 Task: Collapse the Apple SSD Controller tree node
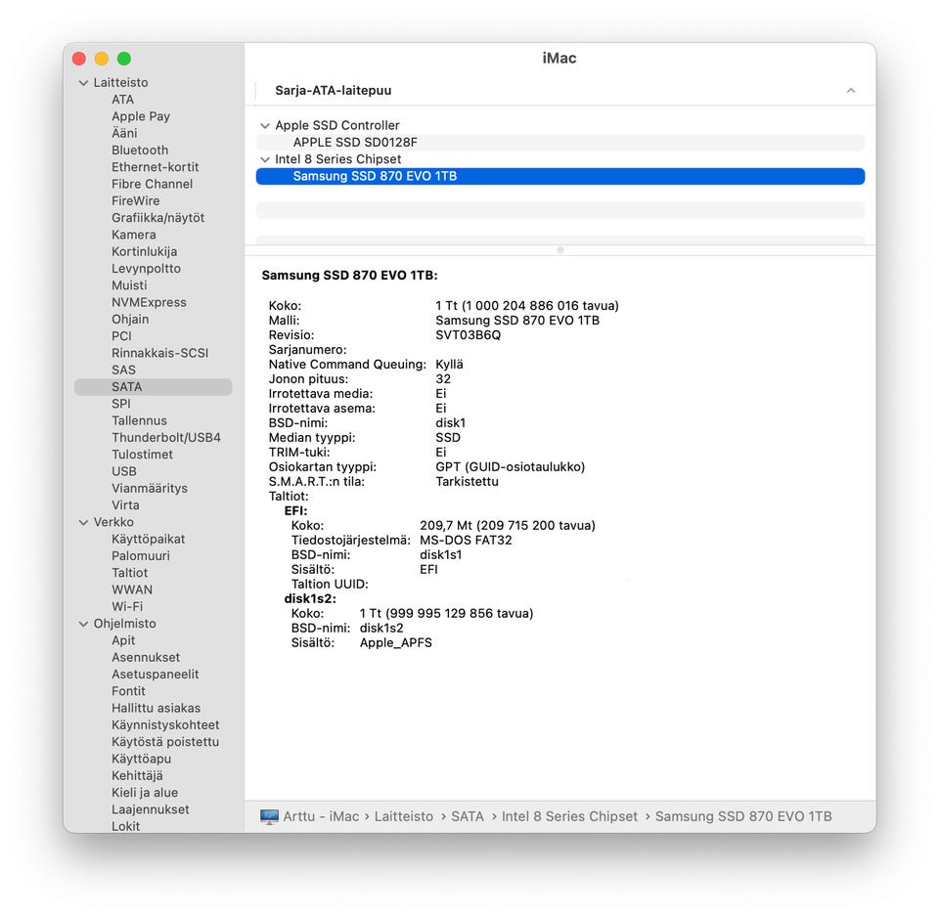coord(265,126)
